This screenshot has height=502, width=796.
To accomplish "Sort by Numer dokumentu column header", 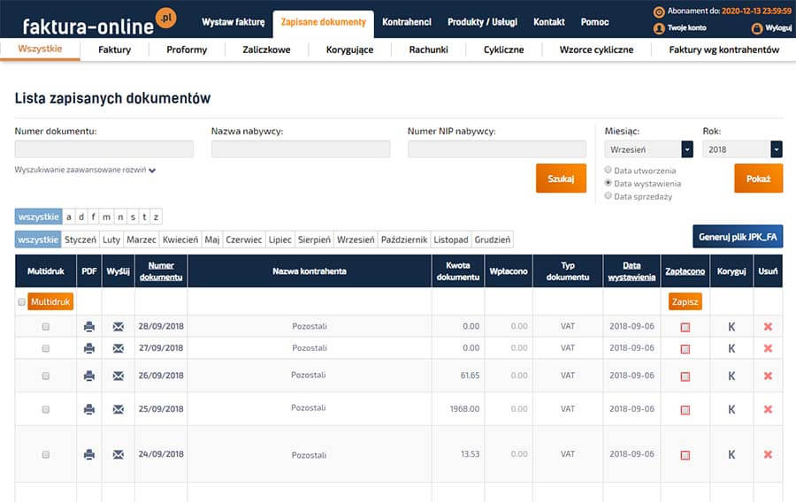I will pyautogui.click(x=161, y=271).
